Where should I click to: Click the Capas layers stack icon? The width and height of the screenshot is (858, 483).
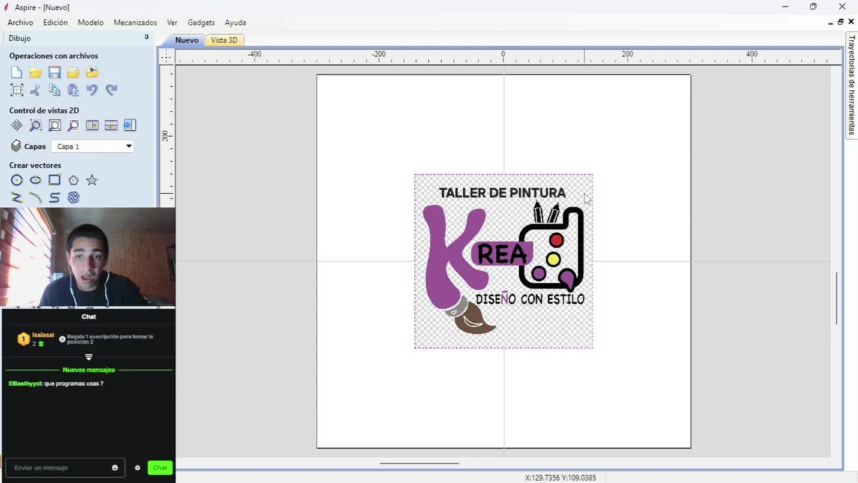pyautogui.click(x=16, y=146)
